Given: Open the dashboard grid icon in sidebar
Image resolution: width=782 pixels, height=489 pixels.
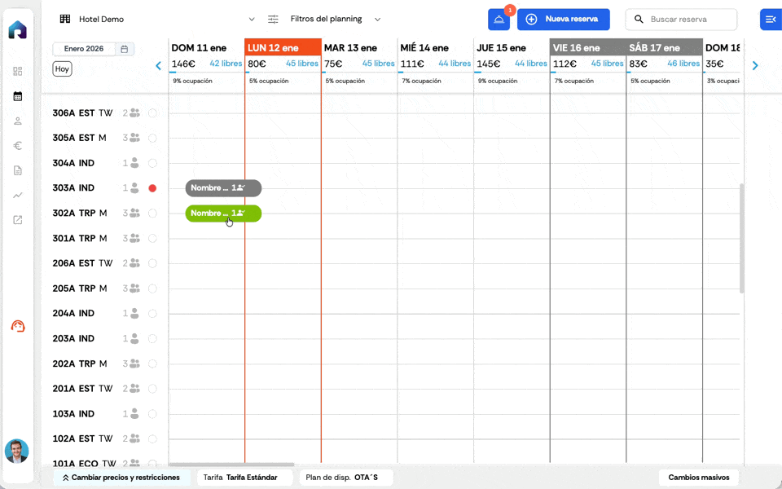Looking at the screenshot, I should (18, 72).
